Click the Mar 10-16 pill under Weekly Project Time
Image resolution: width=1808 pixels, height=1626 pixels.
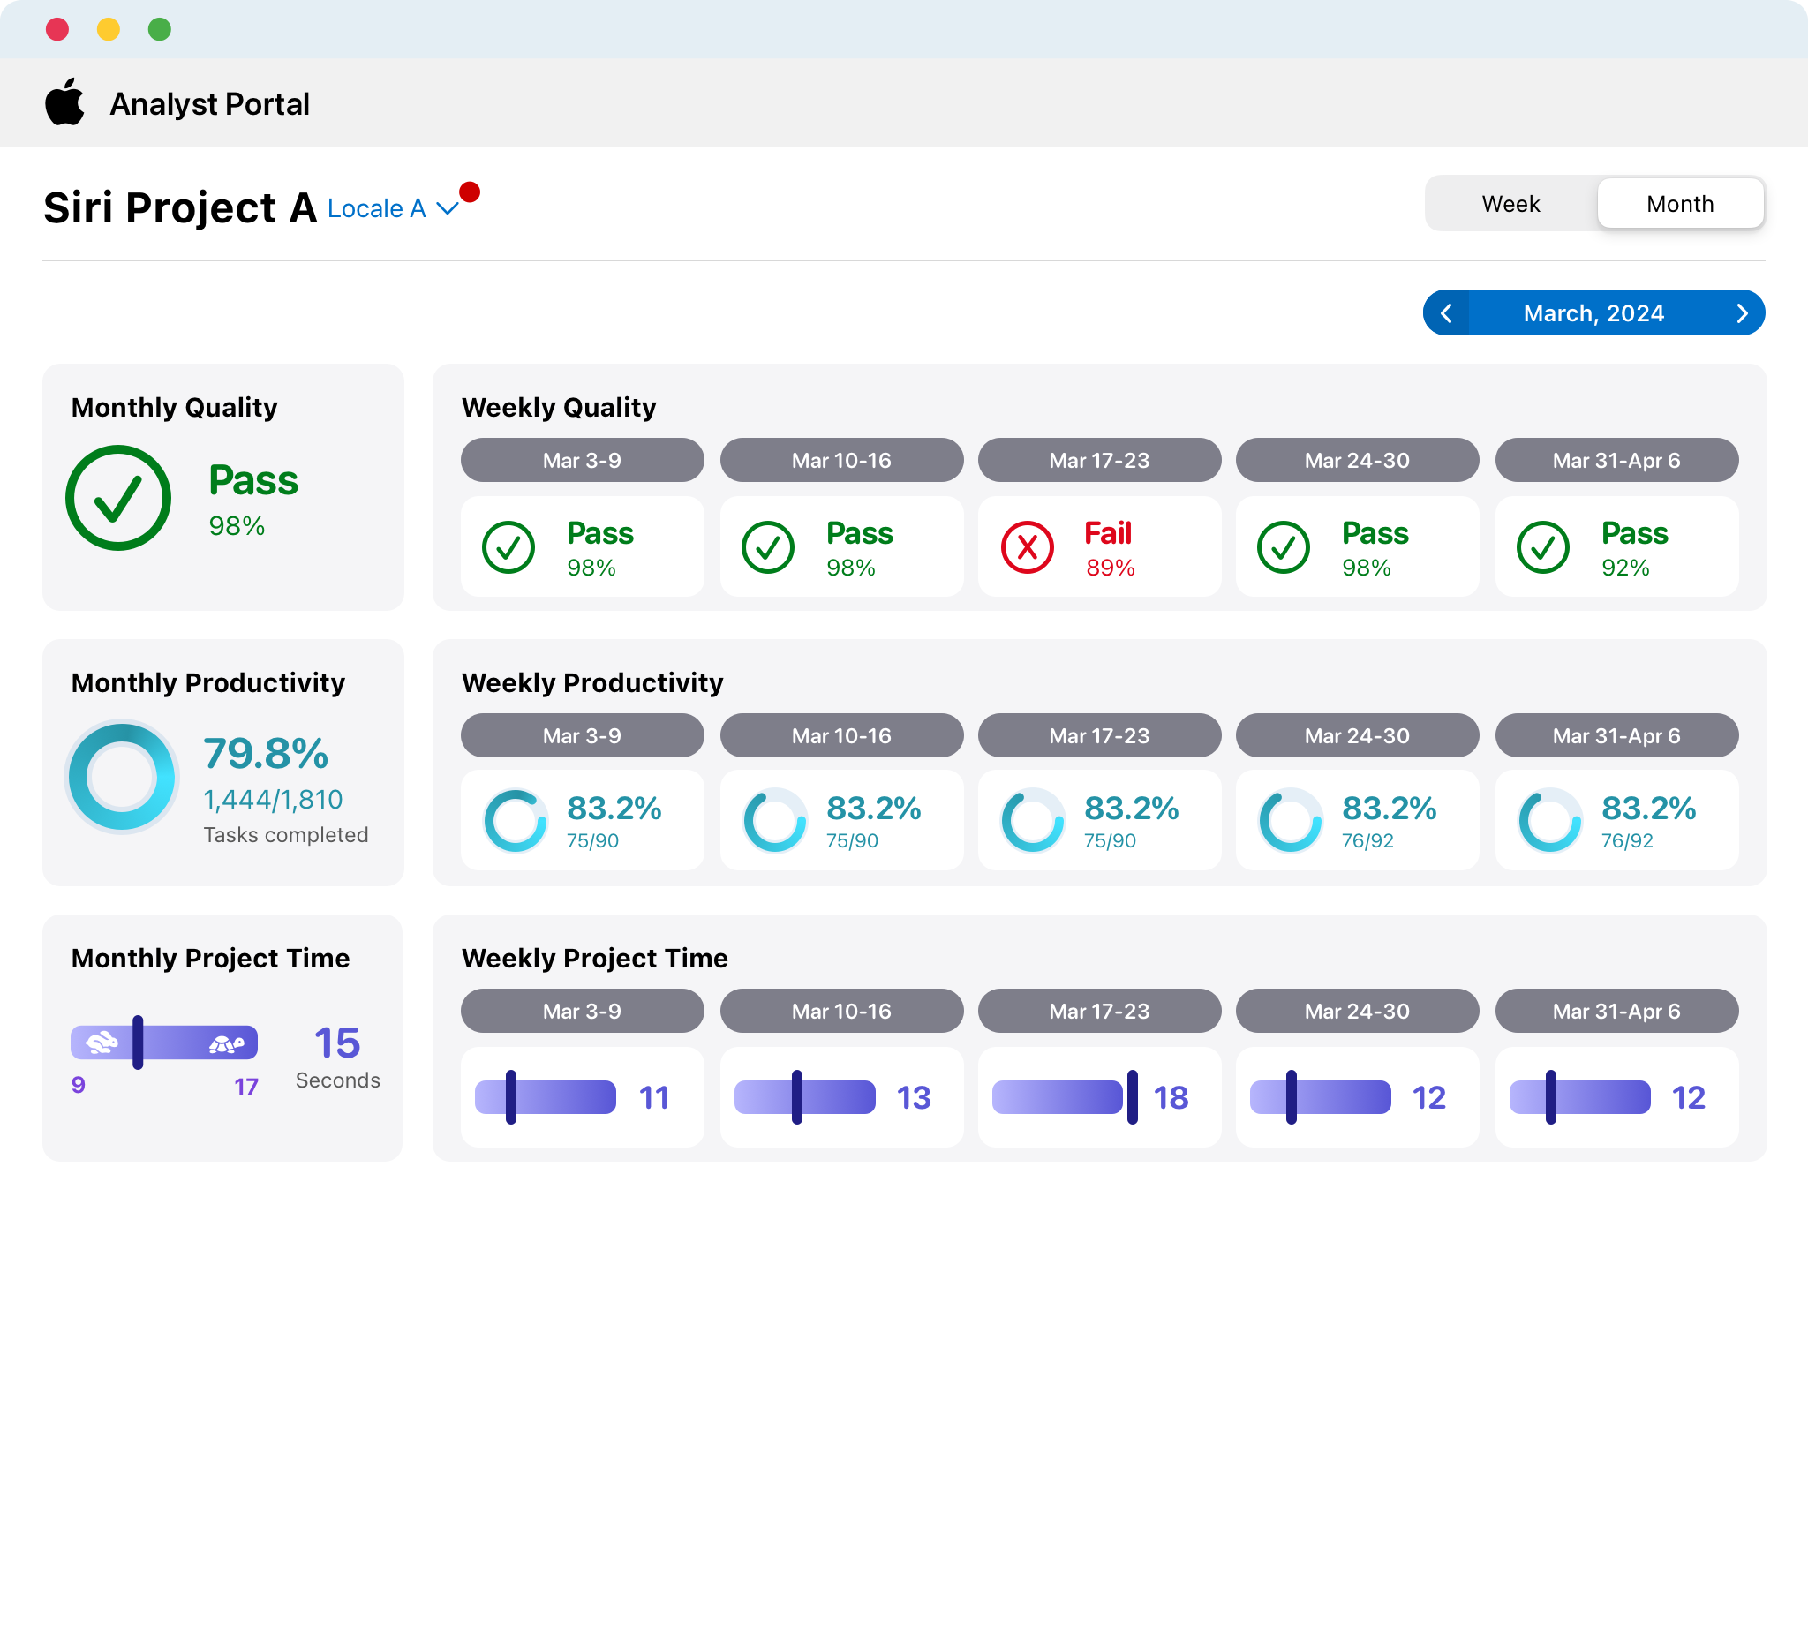point(841,1011)
